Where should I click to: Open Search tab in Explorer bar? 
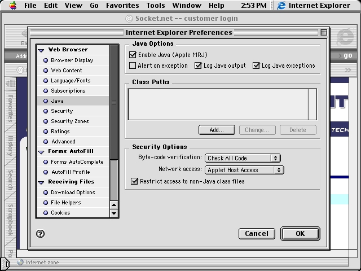coord(10,180)
